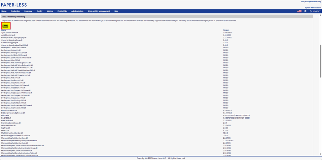Open the Administration menu
Image resolution: width=322 pixels, height=160 pixels.
click(x=77, y=11)
